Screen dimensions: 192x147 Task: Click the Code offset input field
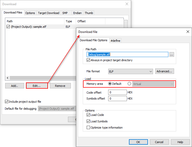coord(118,92)
